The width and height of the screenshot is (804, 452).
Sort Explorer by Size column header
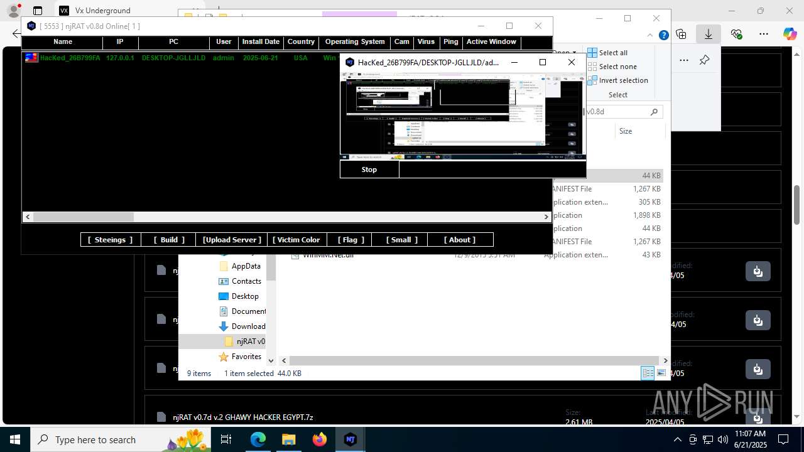(x=639, y=131)
